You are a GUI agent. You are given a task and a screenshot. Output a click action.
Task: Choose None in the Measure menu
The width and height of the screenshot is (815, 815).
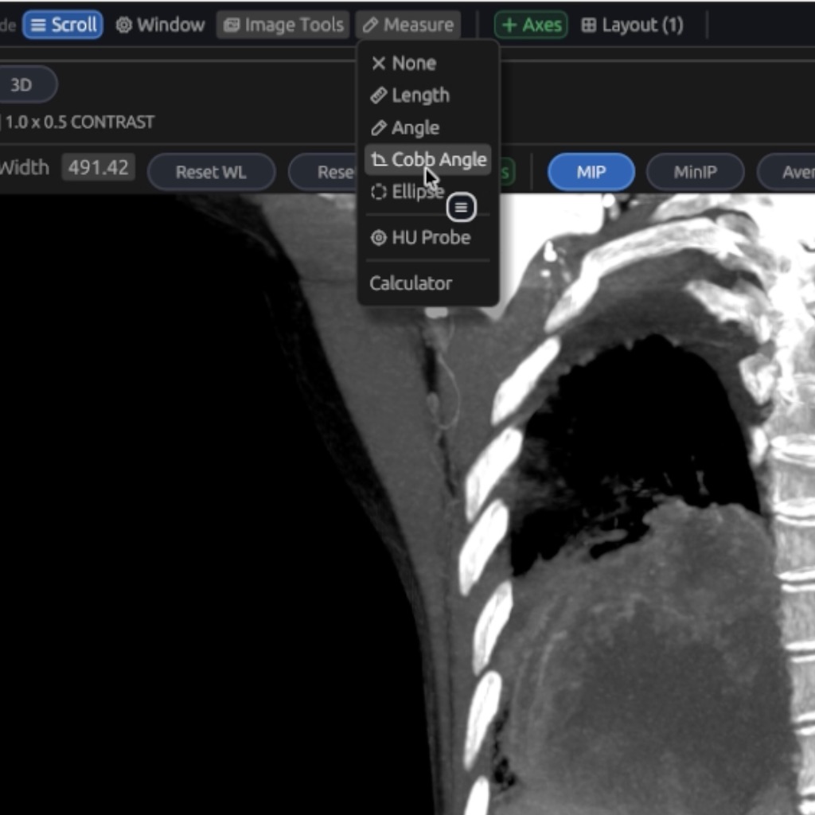tap(427, 63)
